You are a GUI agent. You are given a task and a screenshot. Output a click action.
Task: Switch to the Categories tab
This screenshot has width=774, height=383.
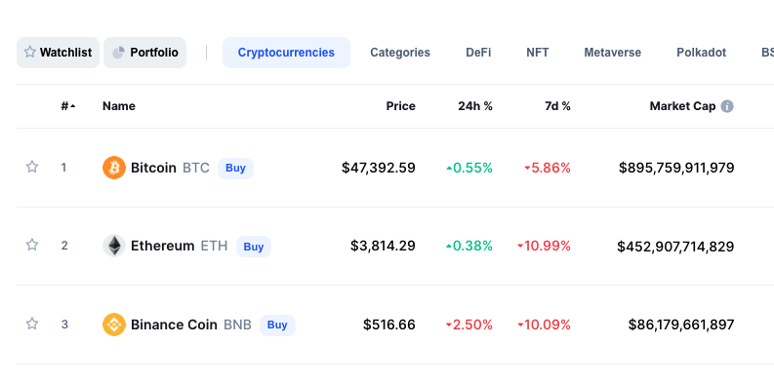pyautogui.click(x=400, y=53)
